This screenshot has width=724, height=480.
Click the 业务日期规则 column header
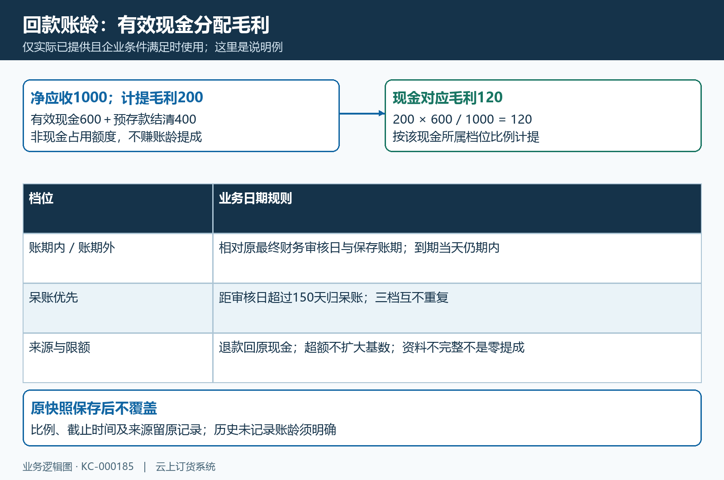(x=457, y=208)
